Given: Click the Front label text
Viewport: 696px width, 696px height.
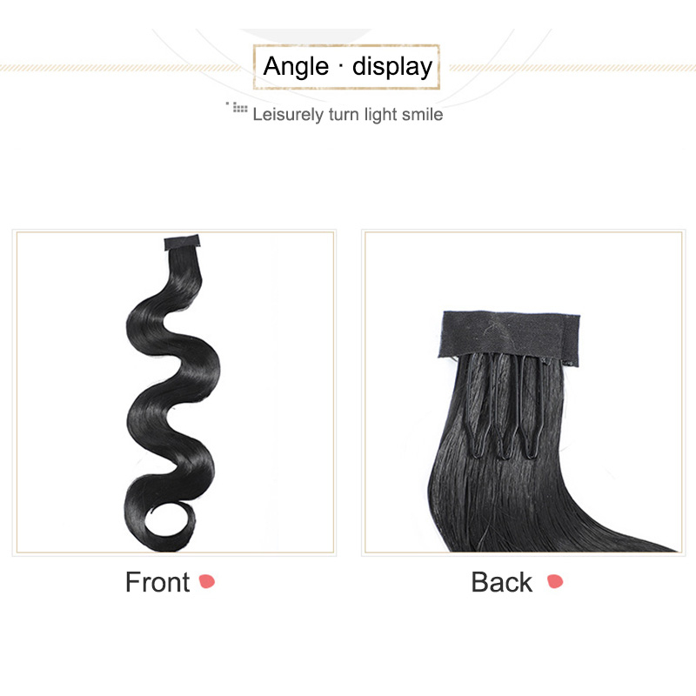Looking at the screenshot, I should coord(157,582).
